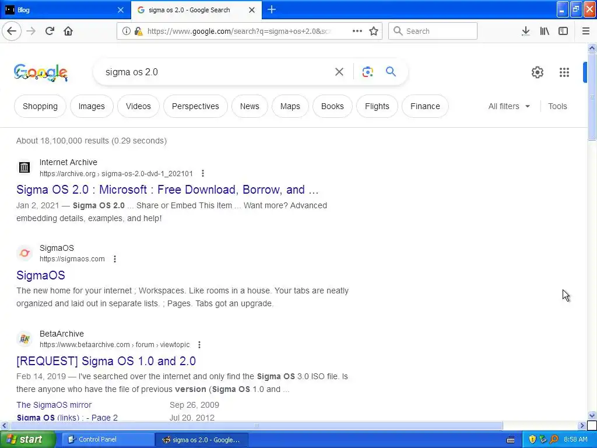Open the on-screen keyboard taskbar icon

[x=511, y=440]
